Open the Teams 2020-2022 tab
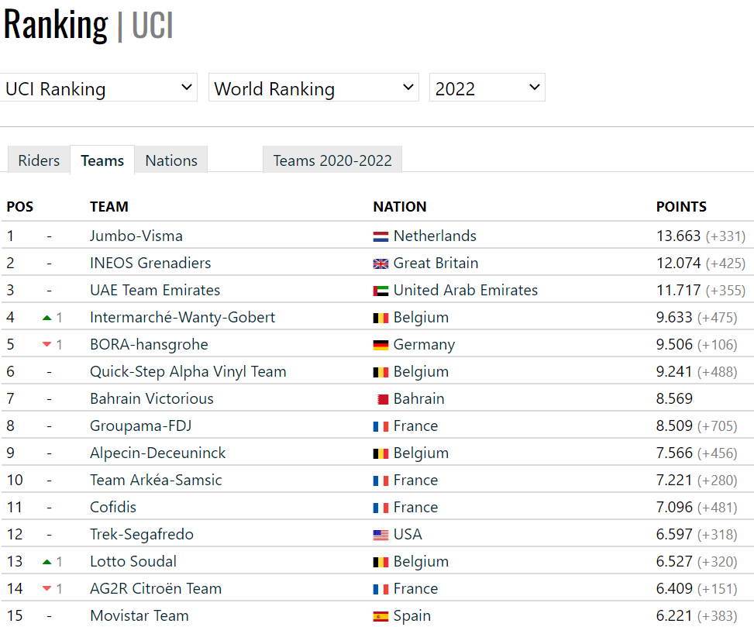Viewport: 754px width, 627px height. click(332, 160)
